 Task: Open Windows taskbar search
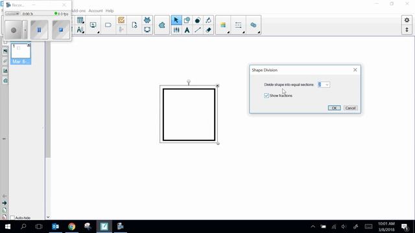(x=23, y=227)
